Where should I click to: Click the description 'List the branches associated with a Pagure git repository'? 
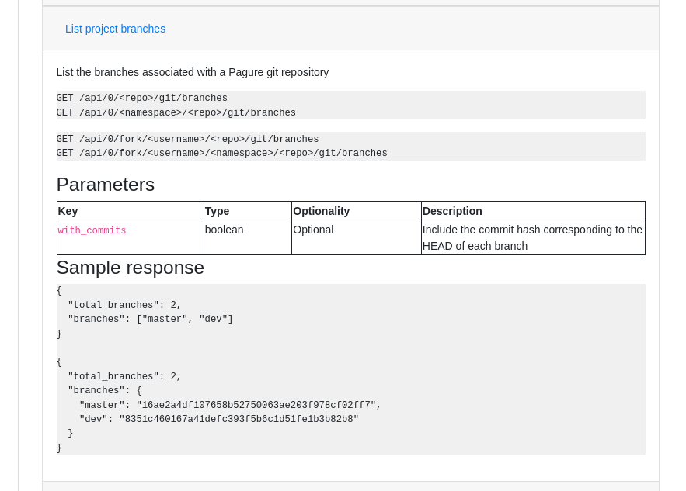coord(193,72)
